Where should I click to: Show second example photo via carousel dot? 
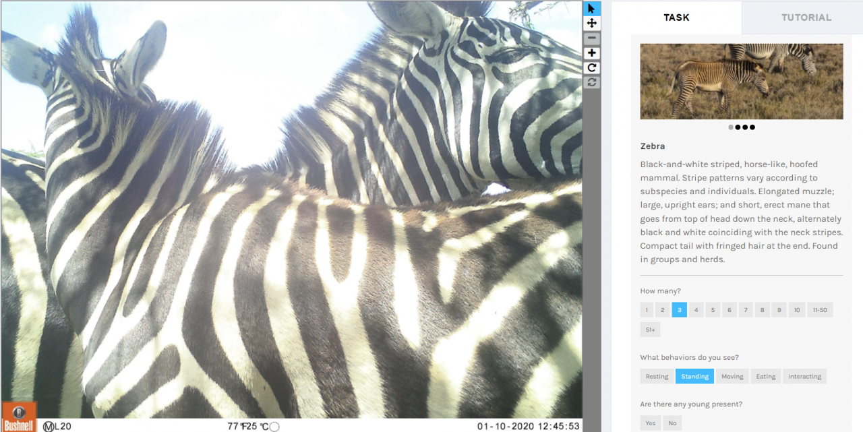[738, 127]
